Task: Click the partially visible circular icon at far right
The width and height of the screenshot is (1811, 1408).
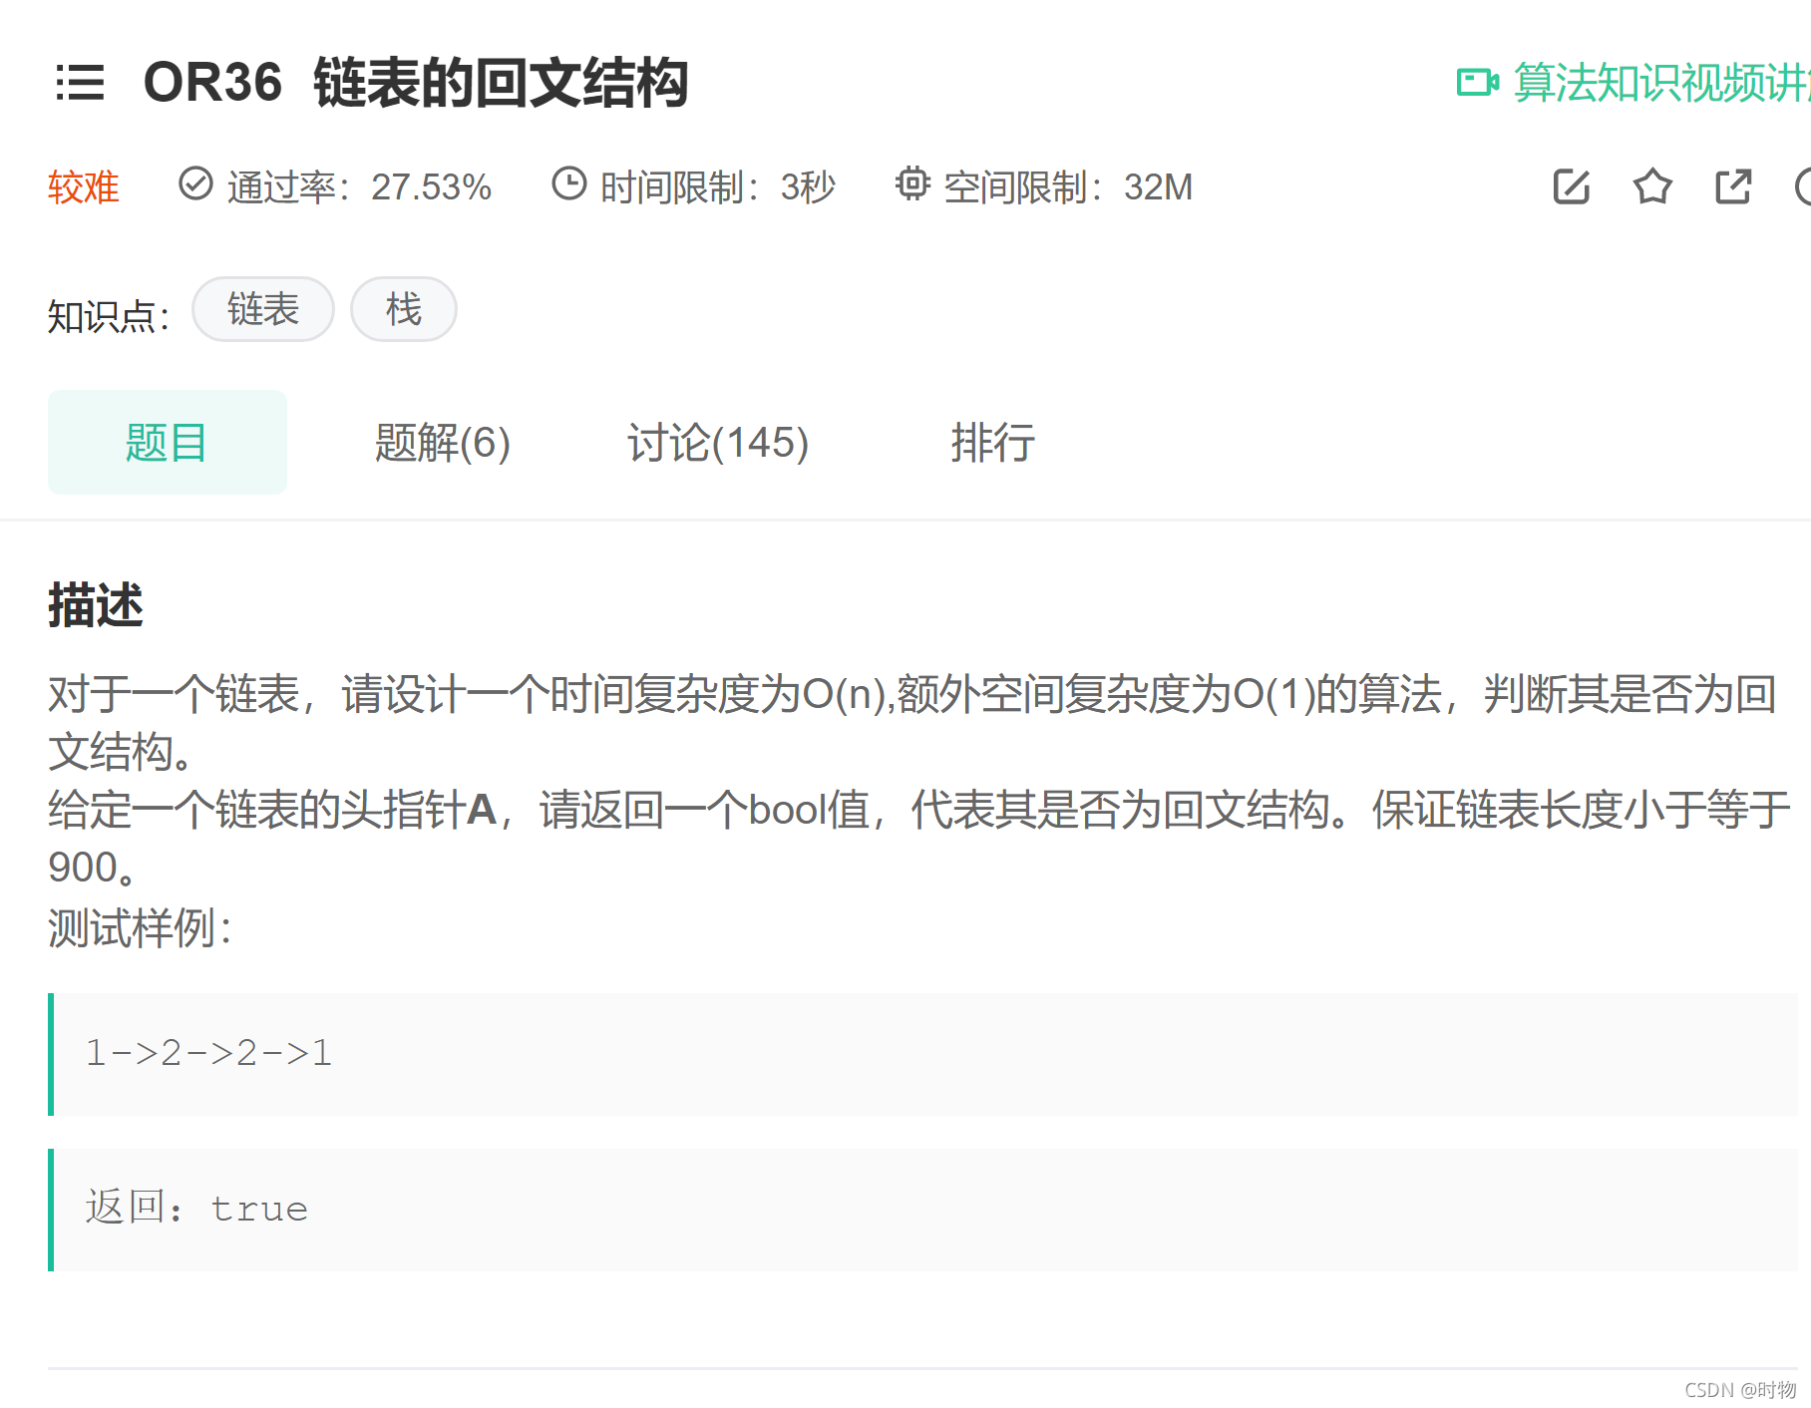Action: tap(1804, 185)
